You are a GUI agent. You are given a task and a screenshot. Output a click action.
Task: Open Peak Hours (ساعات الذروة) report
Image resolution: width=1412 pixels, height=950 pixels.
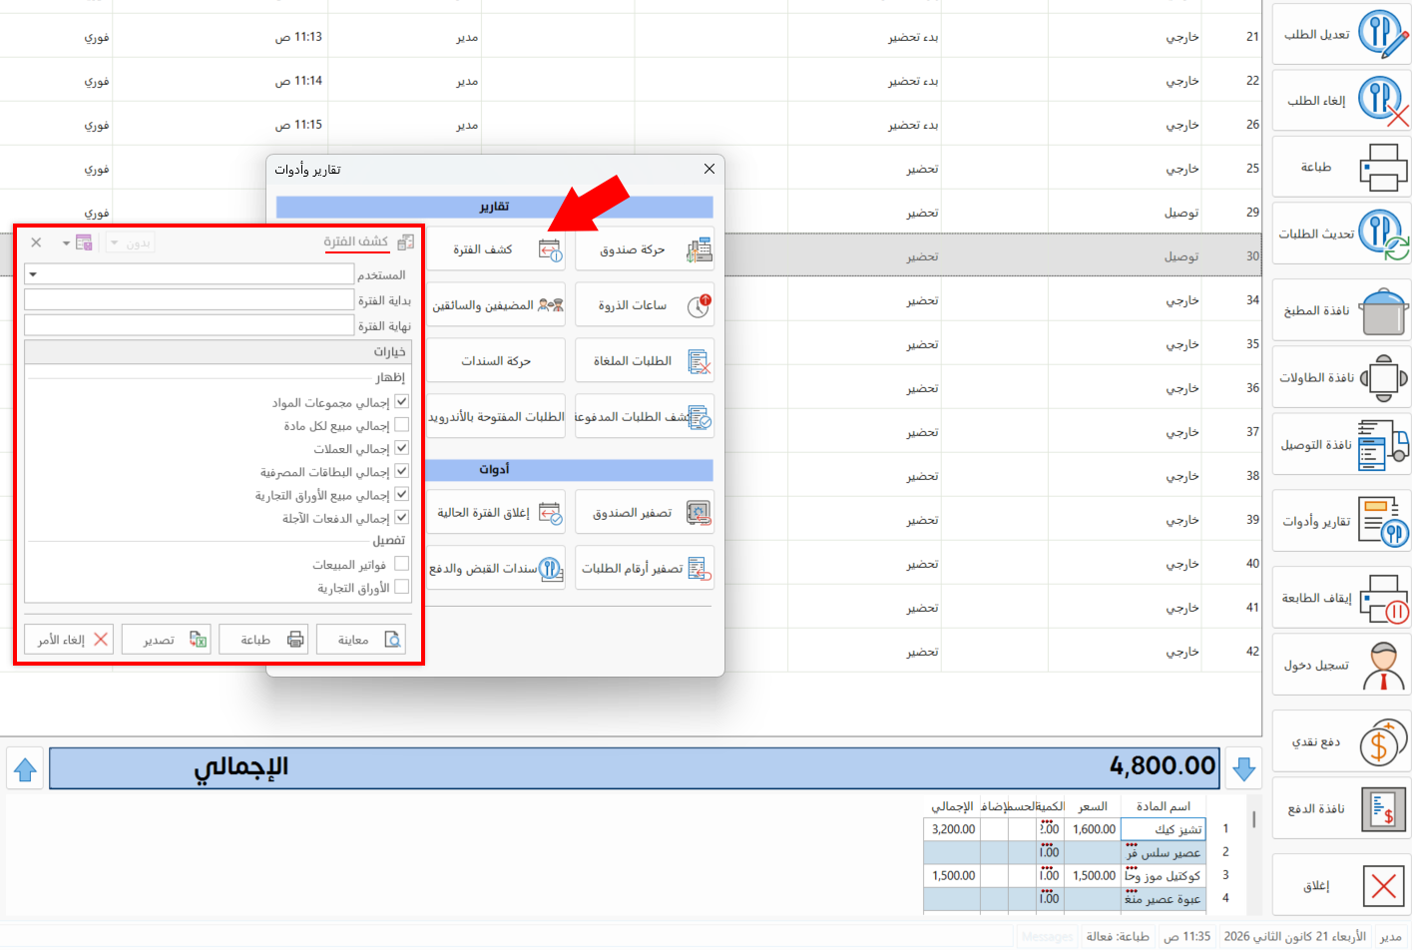coord(645,305)
